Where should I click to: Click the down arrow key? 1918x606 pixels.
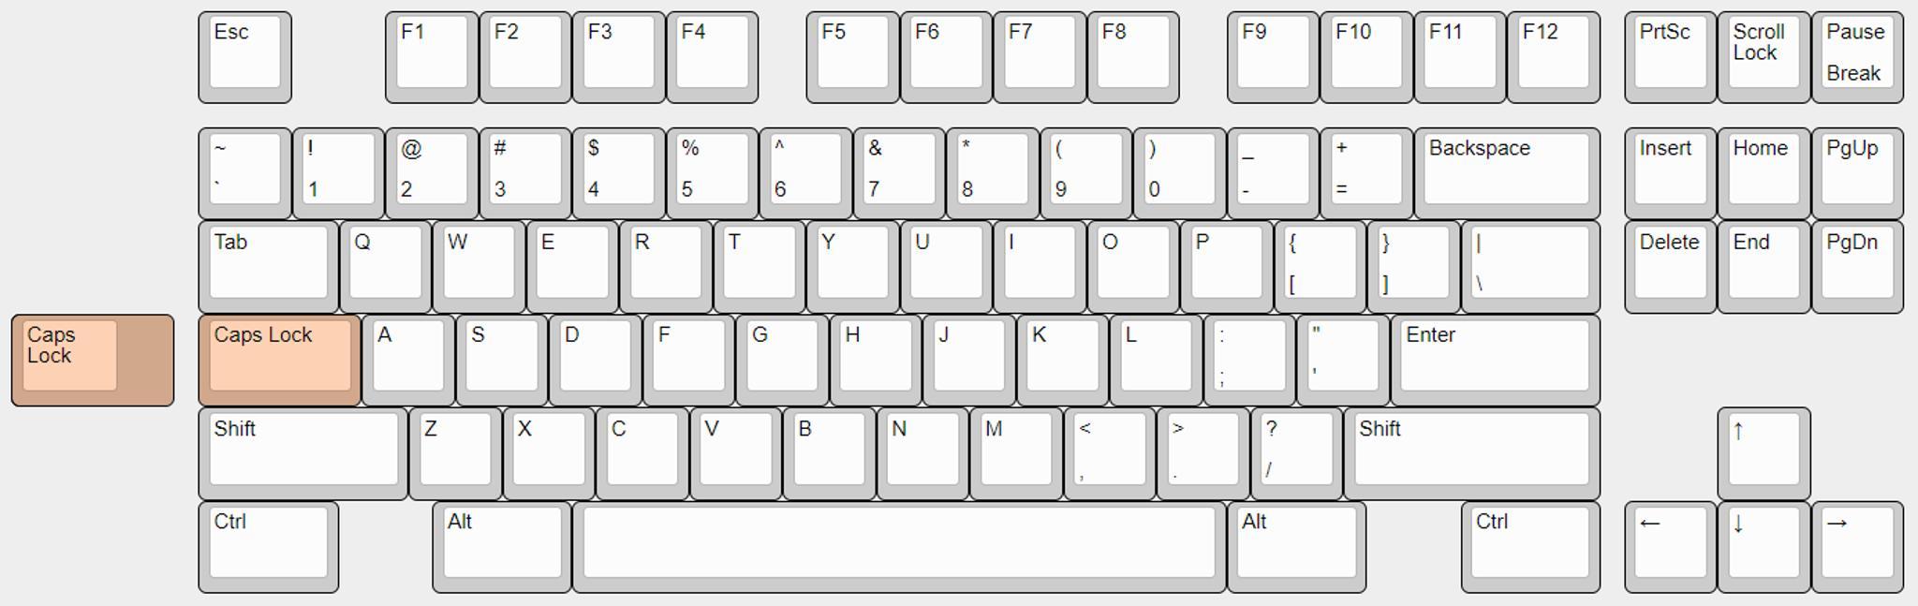1763,547
